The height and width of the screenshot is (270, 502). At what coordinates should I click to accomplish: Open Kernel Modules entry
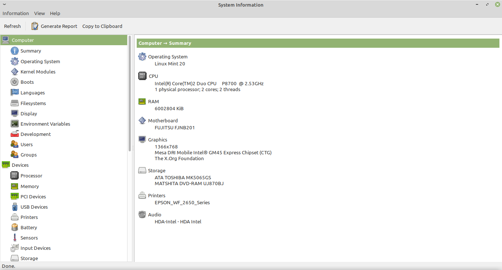coord(38,72)
